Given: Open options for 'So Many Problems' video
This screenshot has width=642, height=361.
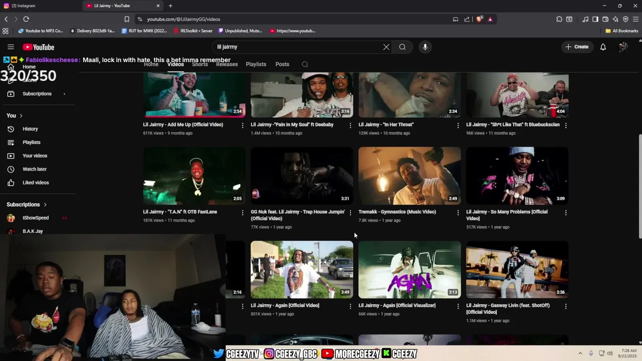Looking at the screenshot, I should pyautogui.click(x=566, y=213).
